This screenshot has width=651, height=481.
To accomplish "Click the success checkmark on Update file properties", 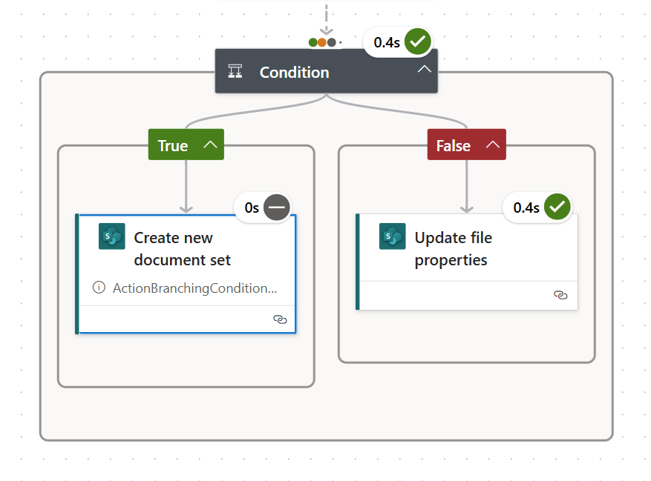I will [557, 207].
